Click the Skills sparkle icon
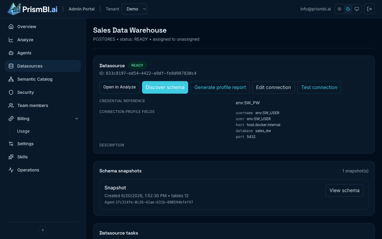 [11, 157]
